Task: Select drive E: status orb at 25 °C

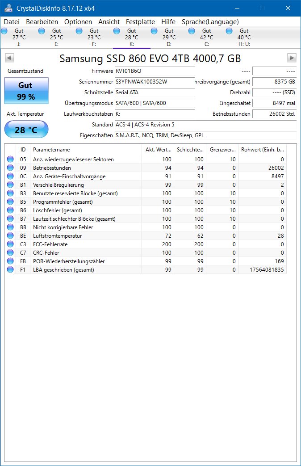Action: click(42, 31)
